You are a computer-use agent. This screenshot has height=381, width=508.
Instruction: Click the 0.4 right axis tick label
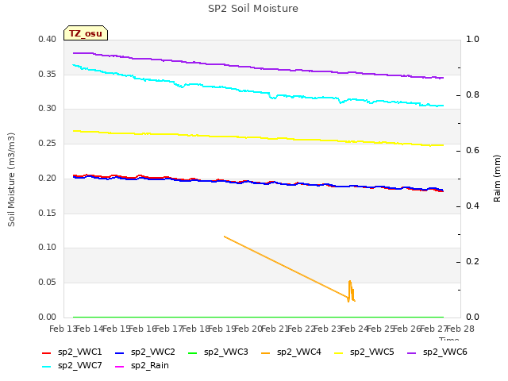472,206
